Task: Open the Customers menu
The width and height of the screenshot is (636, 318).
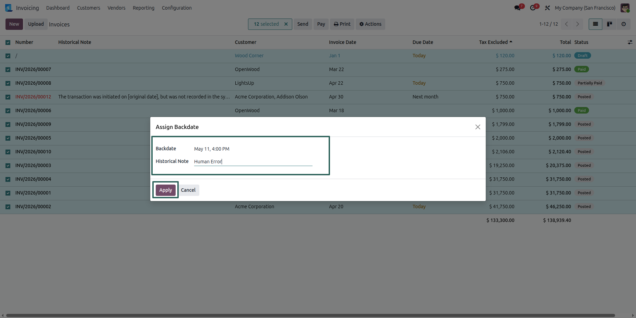Action: tap(89, 8)
